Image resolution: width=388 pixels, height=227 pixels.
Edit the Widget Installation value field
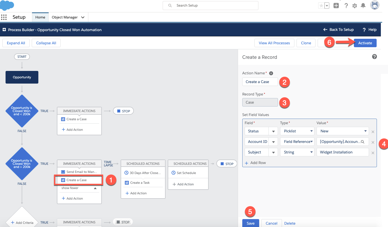point(343,152)
